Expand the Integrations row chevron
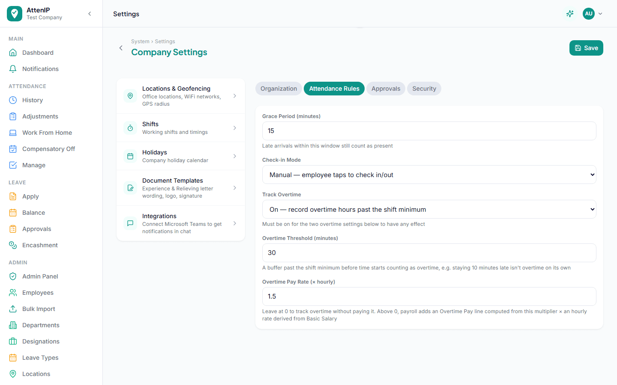This screenshot has height=385, width=617. coord(235,223)
